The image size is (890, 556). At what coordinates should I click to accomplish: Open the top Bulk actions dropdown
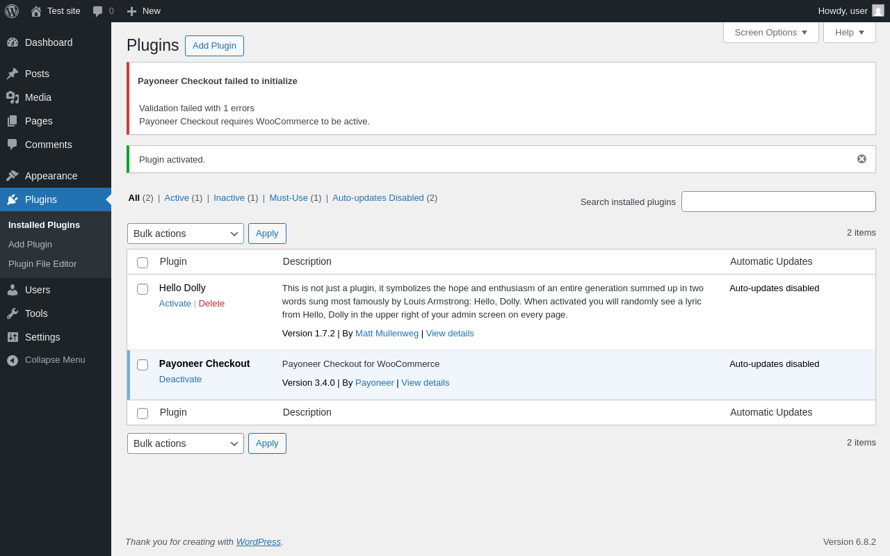pos(186,234)
